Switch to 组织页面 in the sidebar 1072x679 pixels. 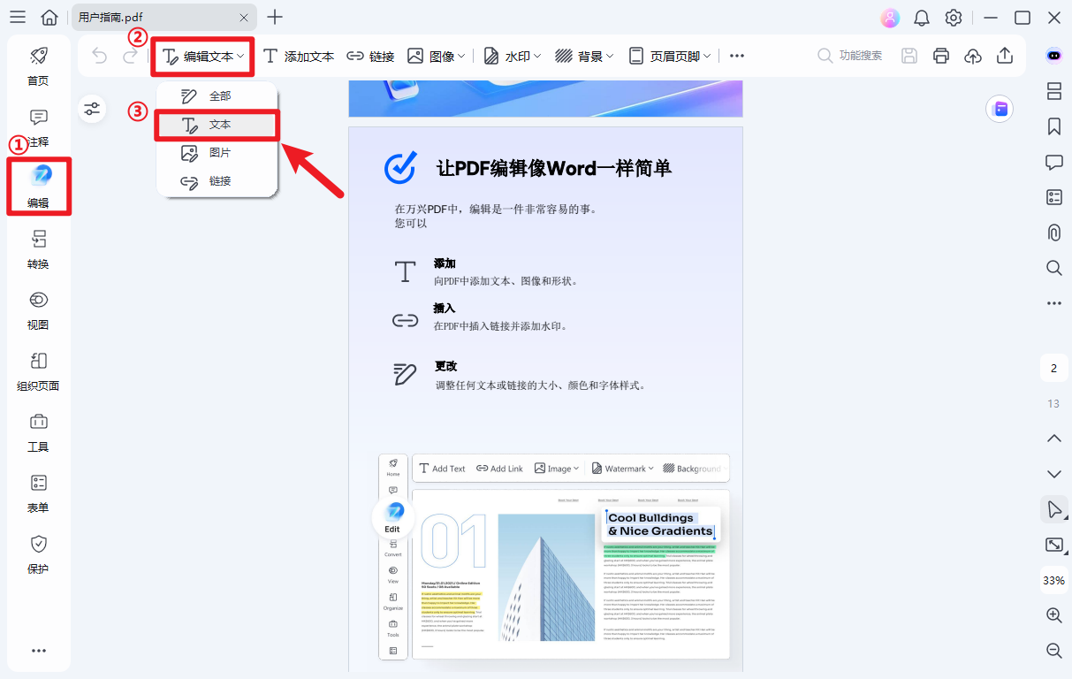[38, 371]
